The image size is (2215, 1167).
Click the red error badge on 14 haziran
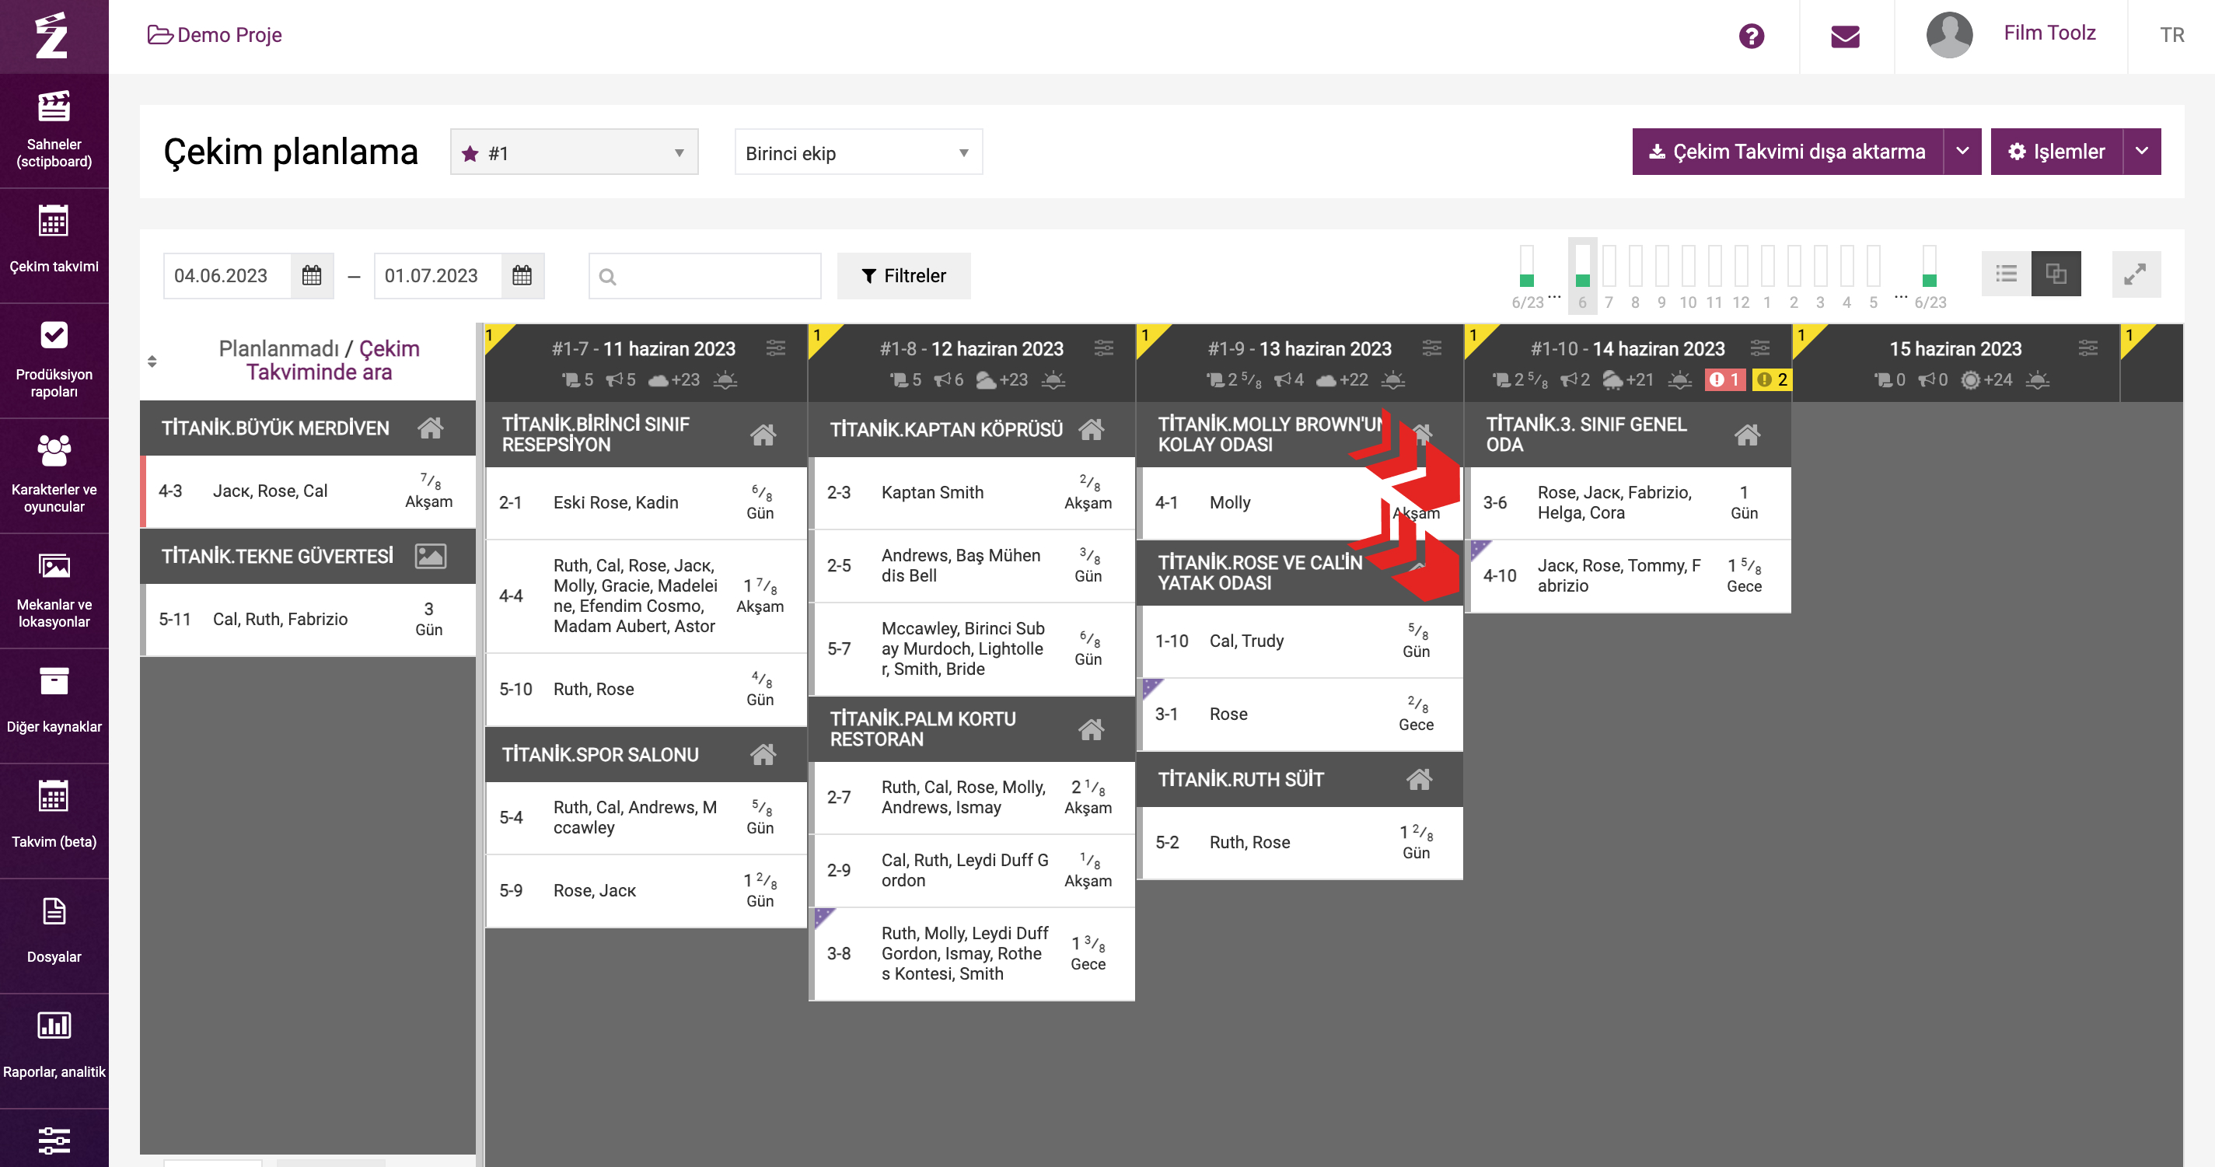click(x=1725, y=379)
